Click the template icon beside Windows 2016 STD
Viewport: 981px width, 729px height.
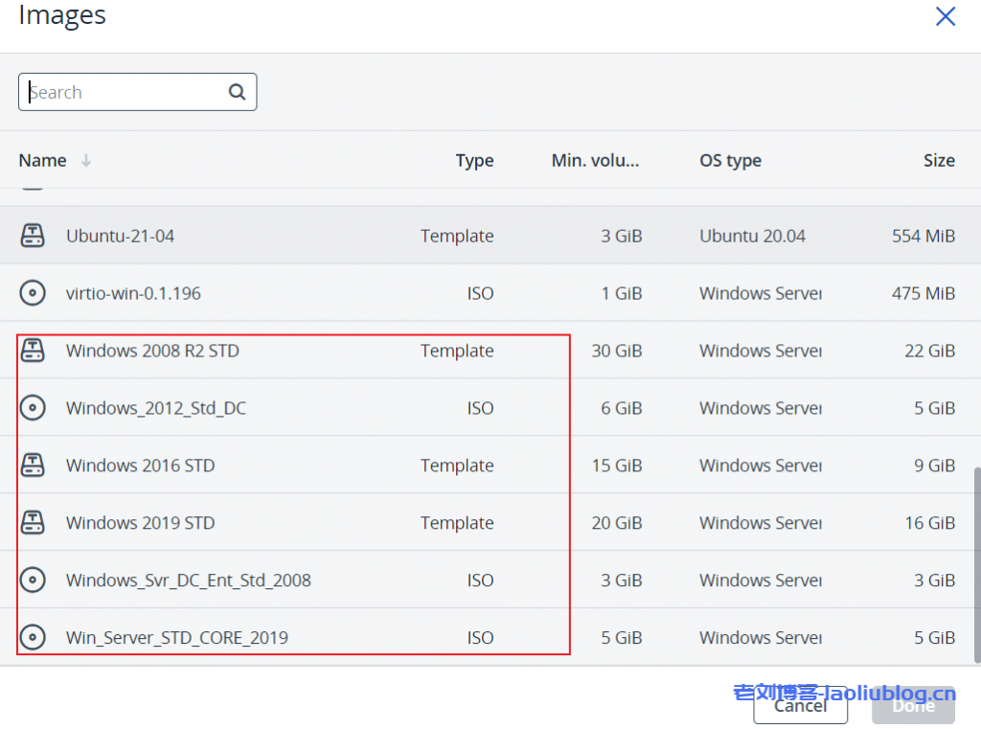(33, 466)
